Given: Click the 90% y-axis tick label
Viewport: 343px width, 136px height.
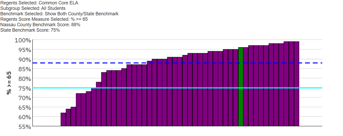Looking at the screenshot, I should coord(24,60).
